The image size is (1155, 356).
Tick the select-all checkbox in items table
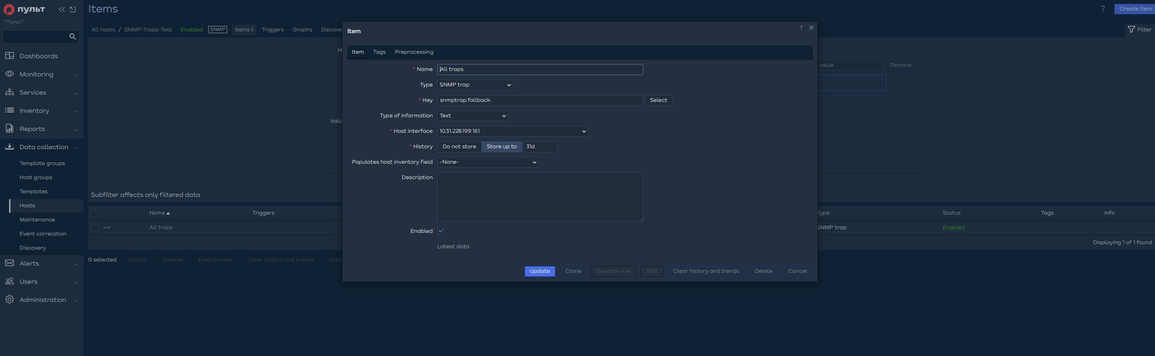pos(95,213)
